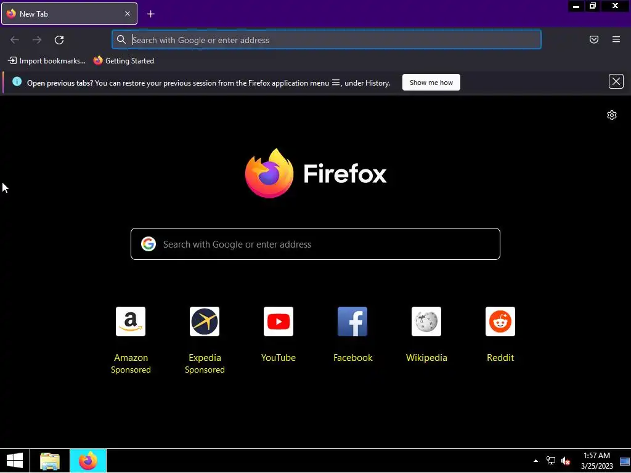Open the taskbar clock showing 1:57 AM

[x=596, y=461]
